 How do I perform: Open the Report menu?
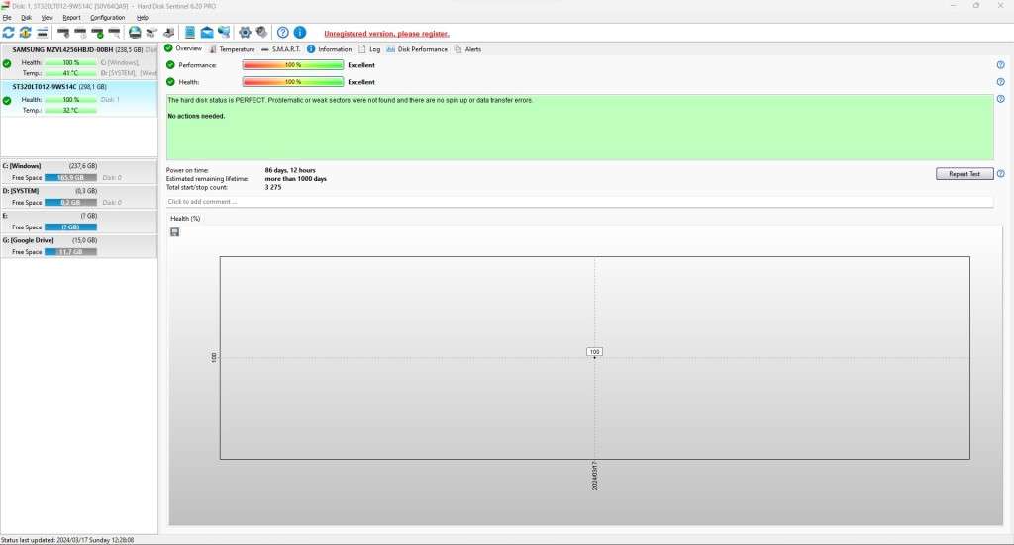click(71, 18)
